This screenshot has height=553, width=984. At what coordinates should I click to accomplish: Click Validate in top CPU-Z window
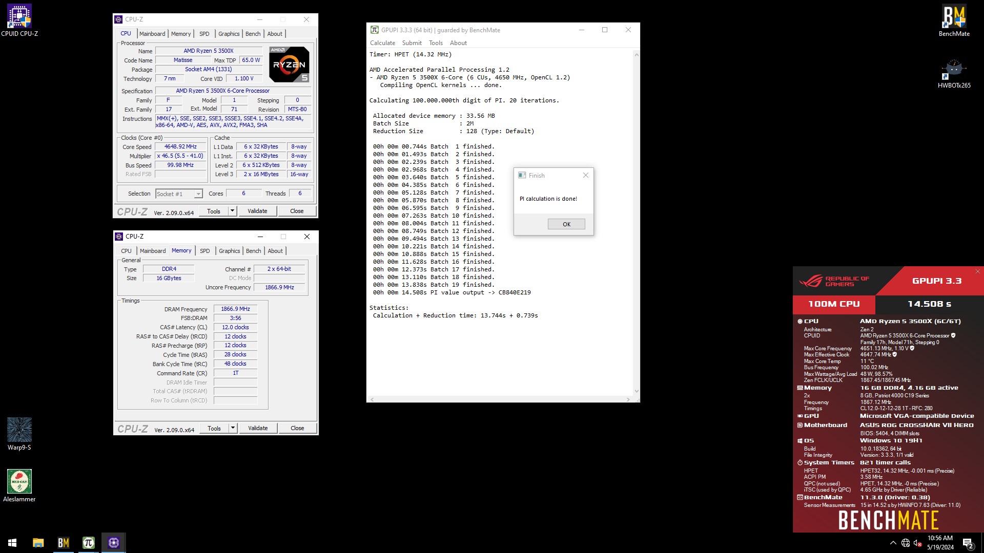(x=257, y=211)
